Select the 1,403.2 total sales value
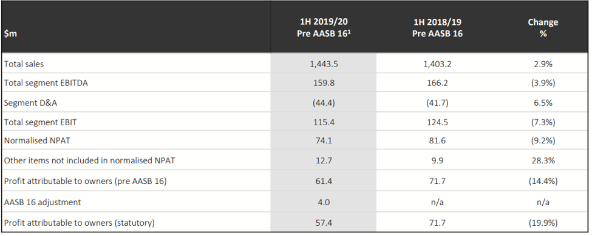592x236 pixels. (x=437, y=64)
